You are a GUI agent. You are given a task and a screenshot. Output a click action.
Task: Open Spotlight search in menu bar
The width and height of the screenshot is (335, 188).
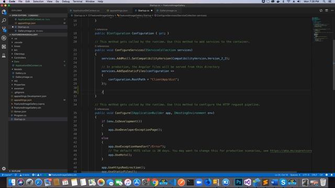point(324,2)
